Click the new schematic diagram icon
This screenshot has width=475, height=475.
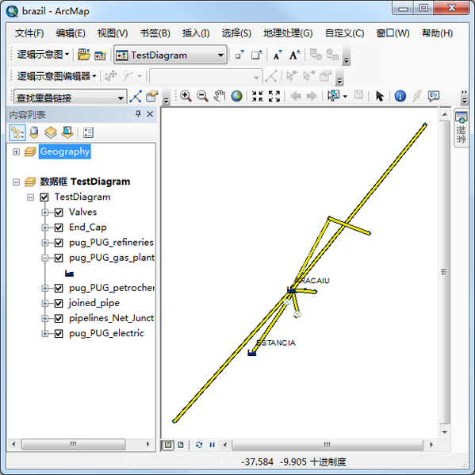click(100, 55)
